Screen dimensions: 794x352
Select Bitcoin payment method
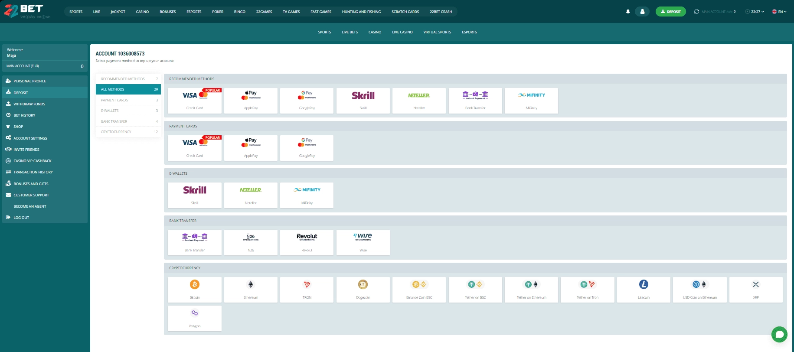pos(195,290)
